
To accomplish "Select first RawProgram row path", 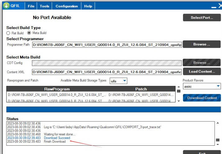I will tap(57, 95).
